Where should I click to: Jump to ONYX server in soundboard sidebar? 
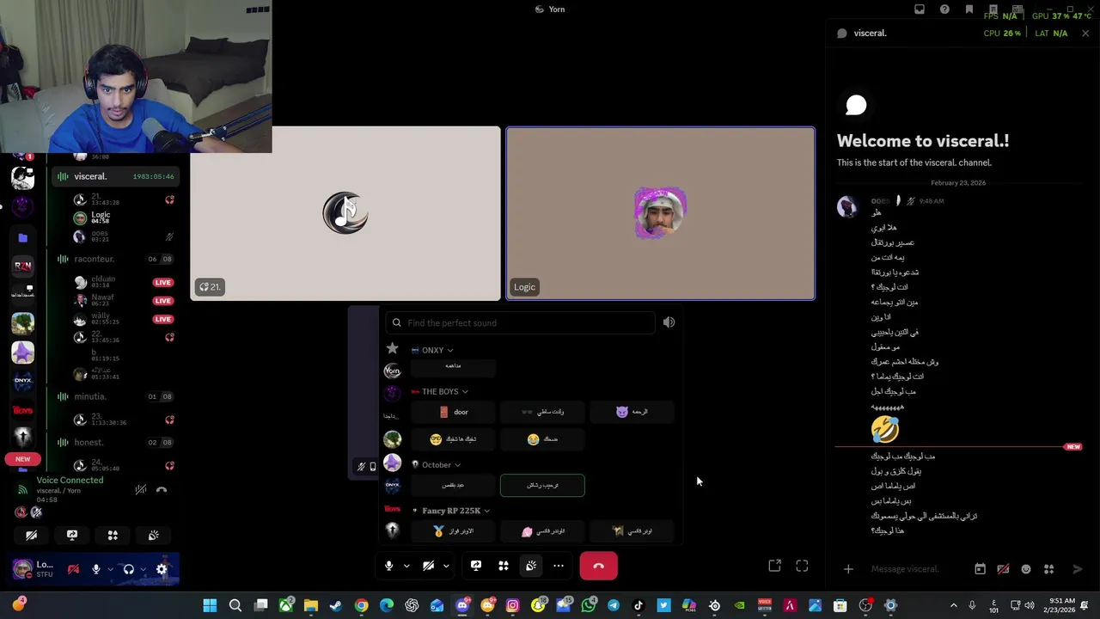pos(392,486)
